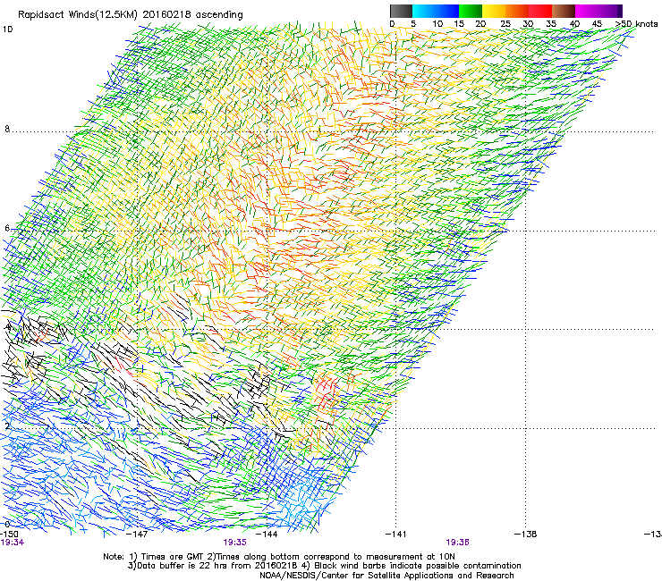Viewport: 662px width, 581px height.
Task: Click the longitude label '-138'
Action: 526,535
